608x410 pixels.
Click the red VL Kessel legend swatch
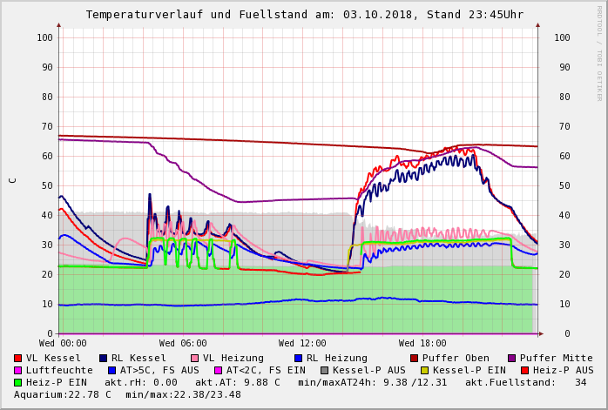click(x=18, y=358)
